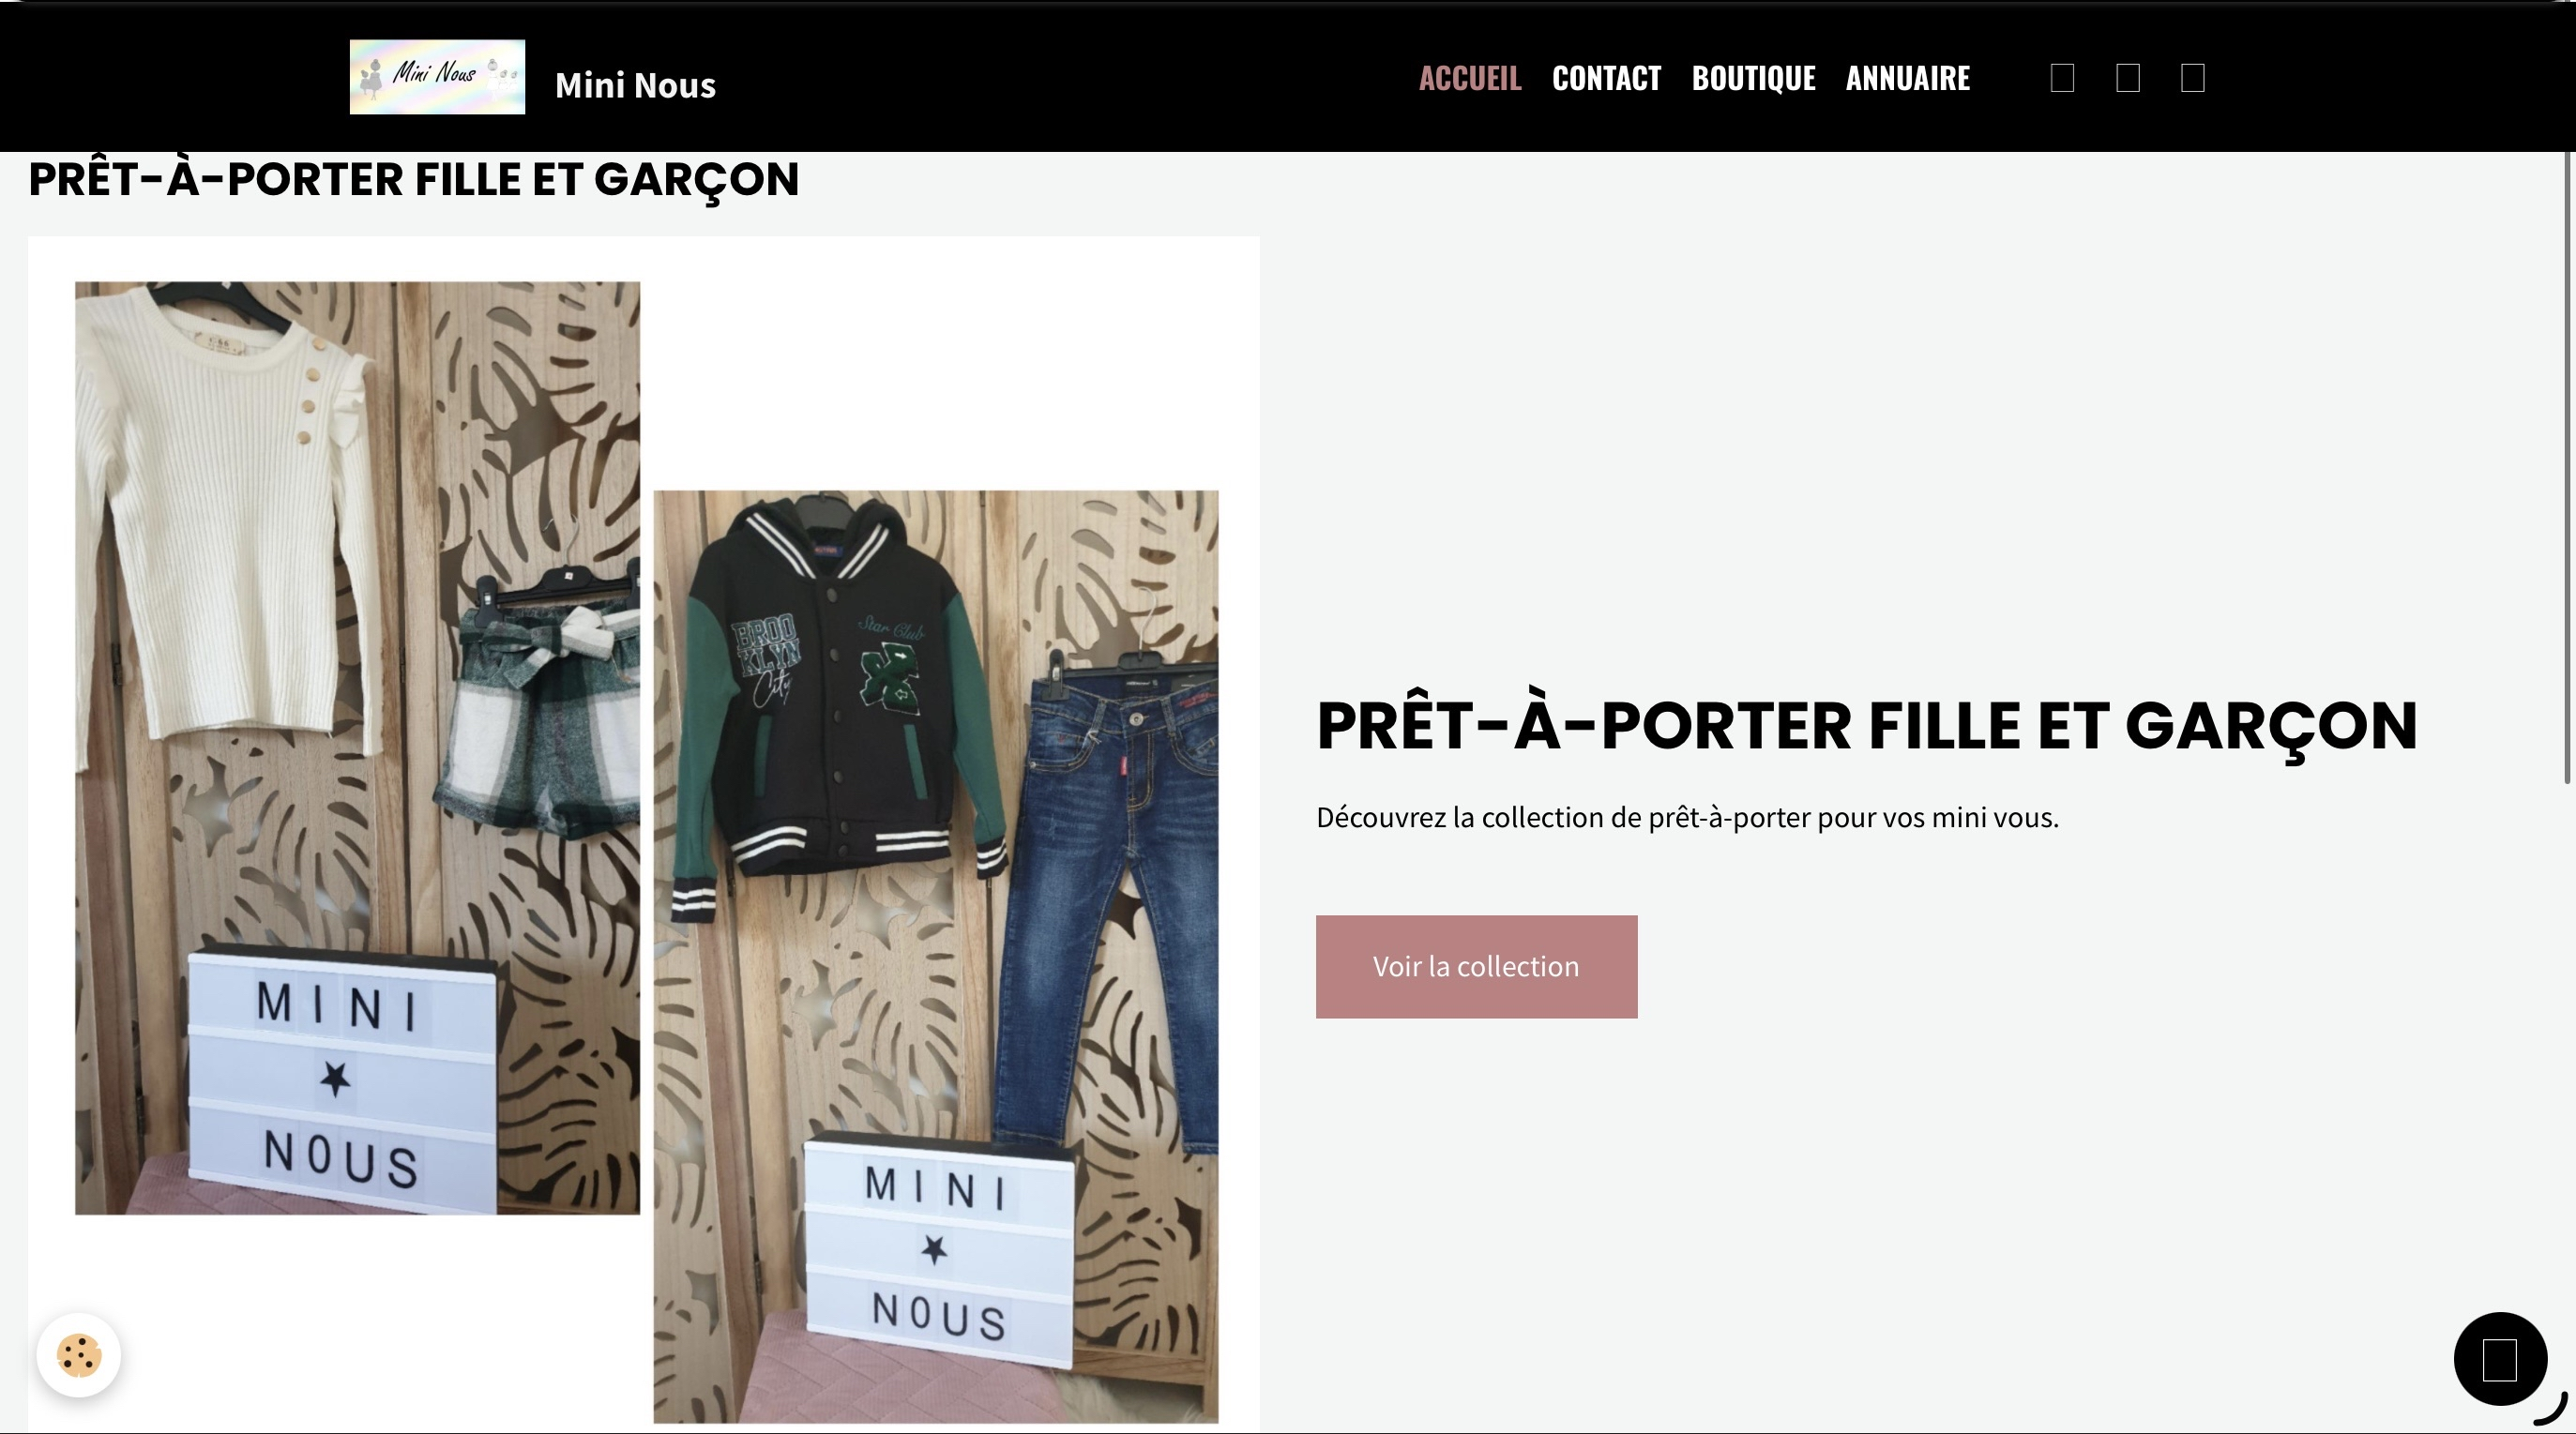The width and height of the screenshot is (2576, 1434).
Task: Open the cookie preferences icon
Action: 79,1355
